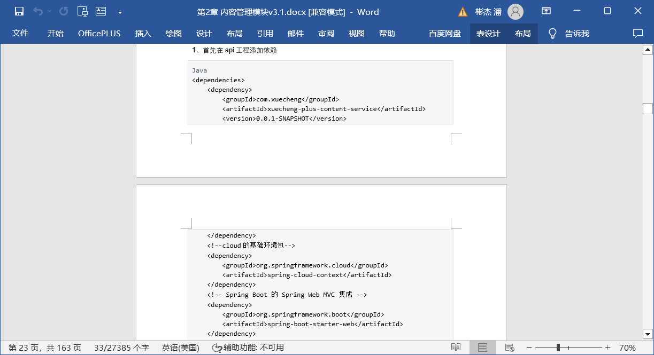Screen dimensions: 654x355
Task: Switch to Print Layout view icon
Action: (x=482, y=348)
